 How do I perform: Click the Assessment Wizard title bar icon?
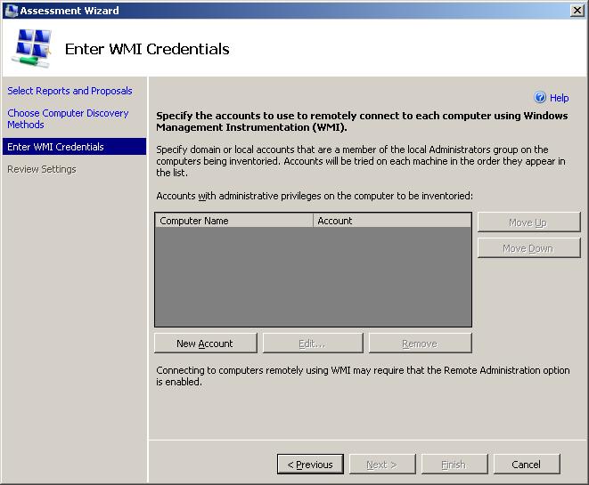12,11
